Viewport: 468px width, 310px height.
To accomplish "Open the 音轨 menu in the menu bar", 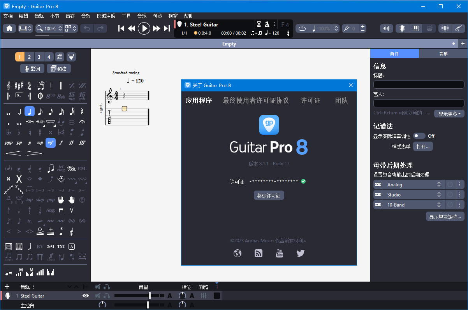I will point(39,16).
